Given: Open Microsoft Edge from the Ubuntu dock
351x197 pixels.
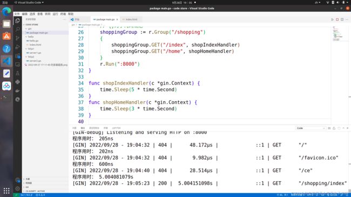Looking at the screenshot, I should pos(6,12).
